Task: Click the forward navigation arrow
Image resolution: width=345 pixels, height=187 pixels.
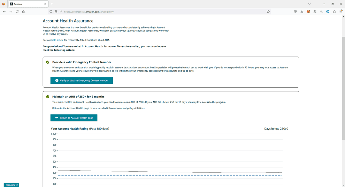Action: (11, 12)
